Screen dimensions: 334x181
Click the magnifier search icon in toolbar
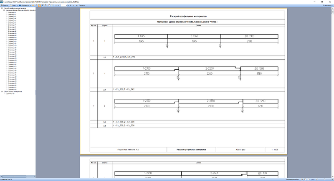pyautogui.click(x=36, y=5)
